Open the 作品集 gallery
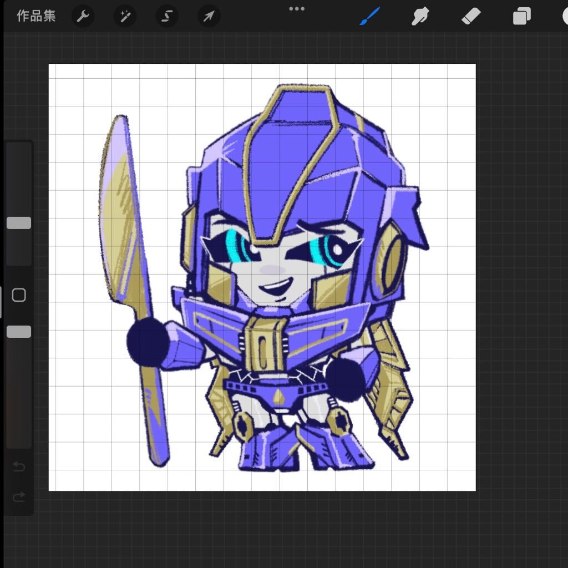The width and height of the screenshot is (568, 568). 36,16
